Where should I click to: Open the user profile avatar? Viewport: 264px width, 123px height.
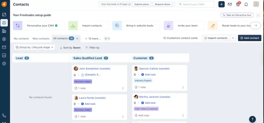tap(256, 4)
